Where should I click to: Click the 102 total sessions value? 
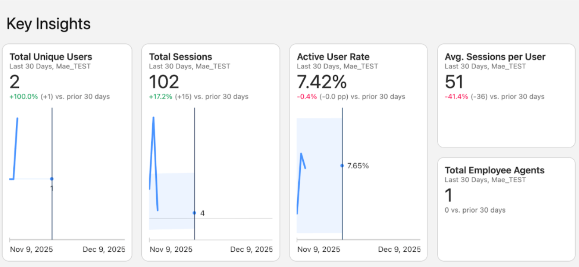pyautogui.click(x=164, y=82)
